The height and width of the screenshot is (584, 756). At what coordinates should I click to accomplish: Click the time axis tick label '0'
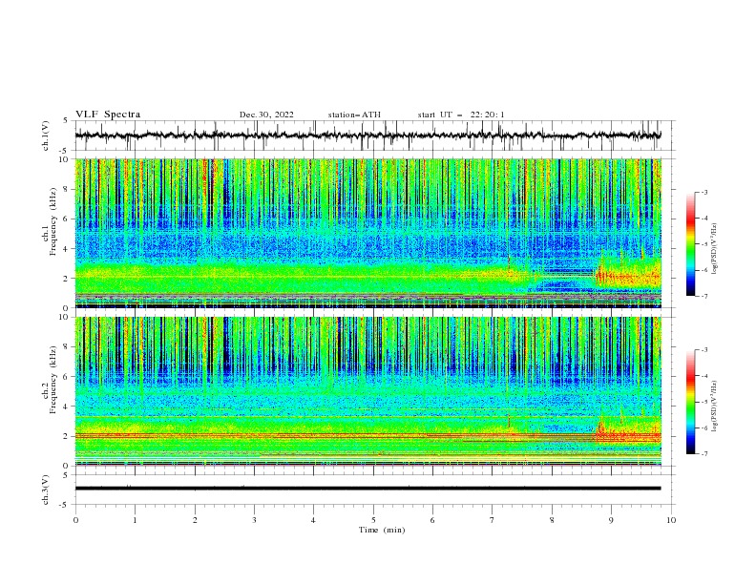click(75, 520)
